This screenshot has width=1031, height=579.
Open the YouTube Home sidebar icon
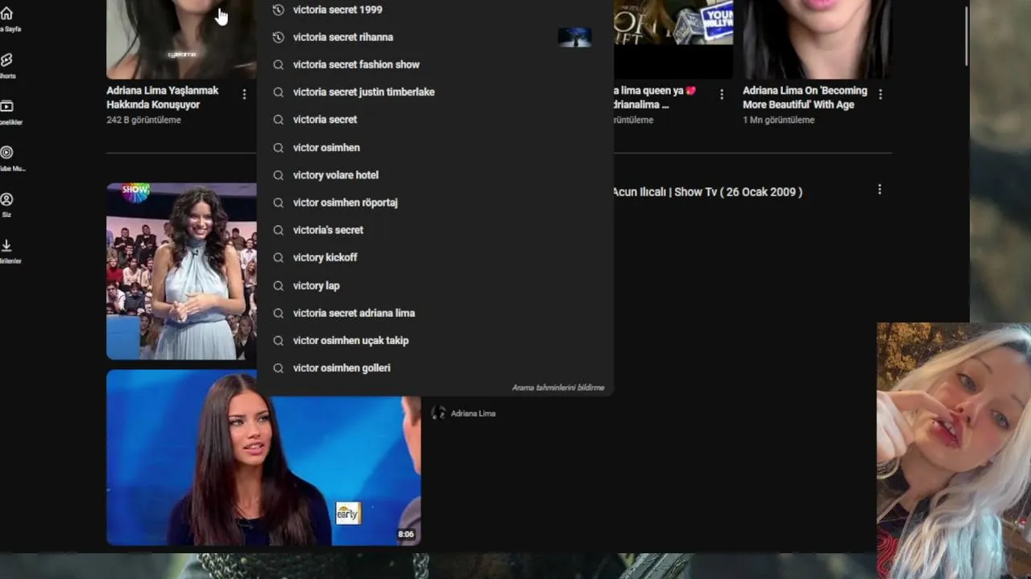(x=6, y=14)
